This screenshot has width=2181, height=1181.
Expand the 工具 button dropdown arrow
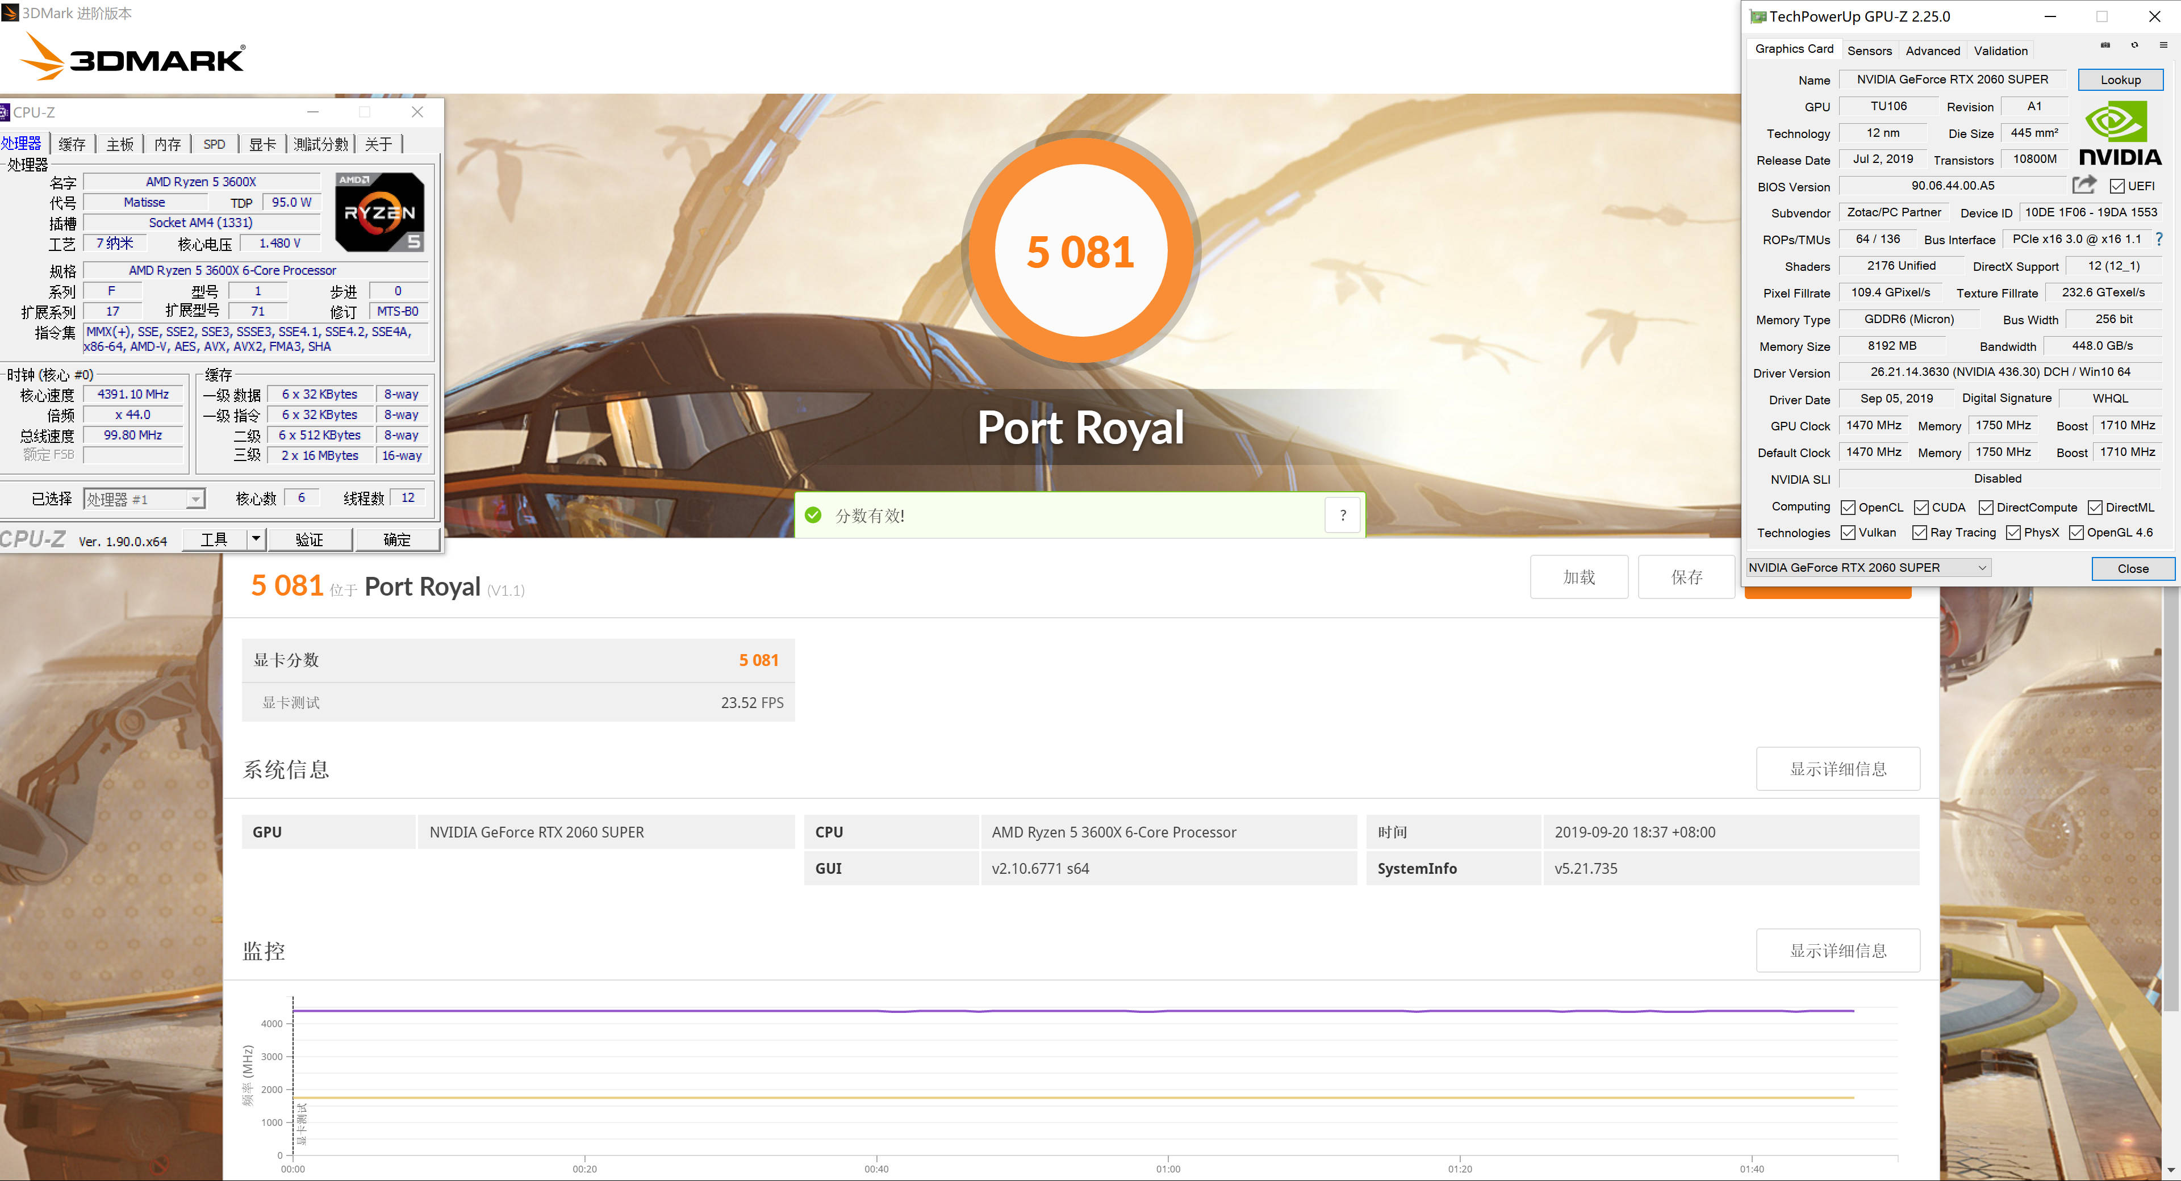pos(257,538)
